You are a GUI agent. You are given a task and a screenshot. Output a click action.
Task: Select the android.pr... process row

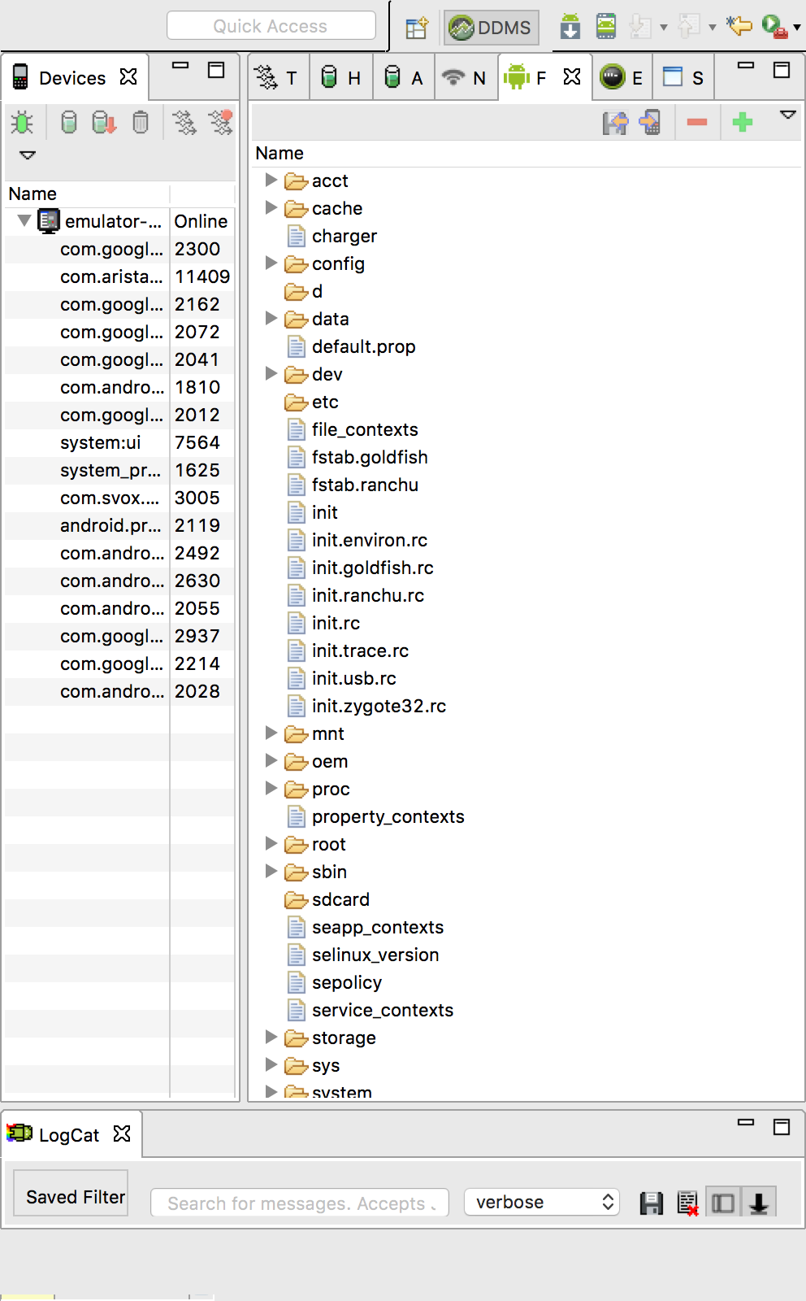[119, 525]
